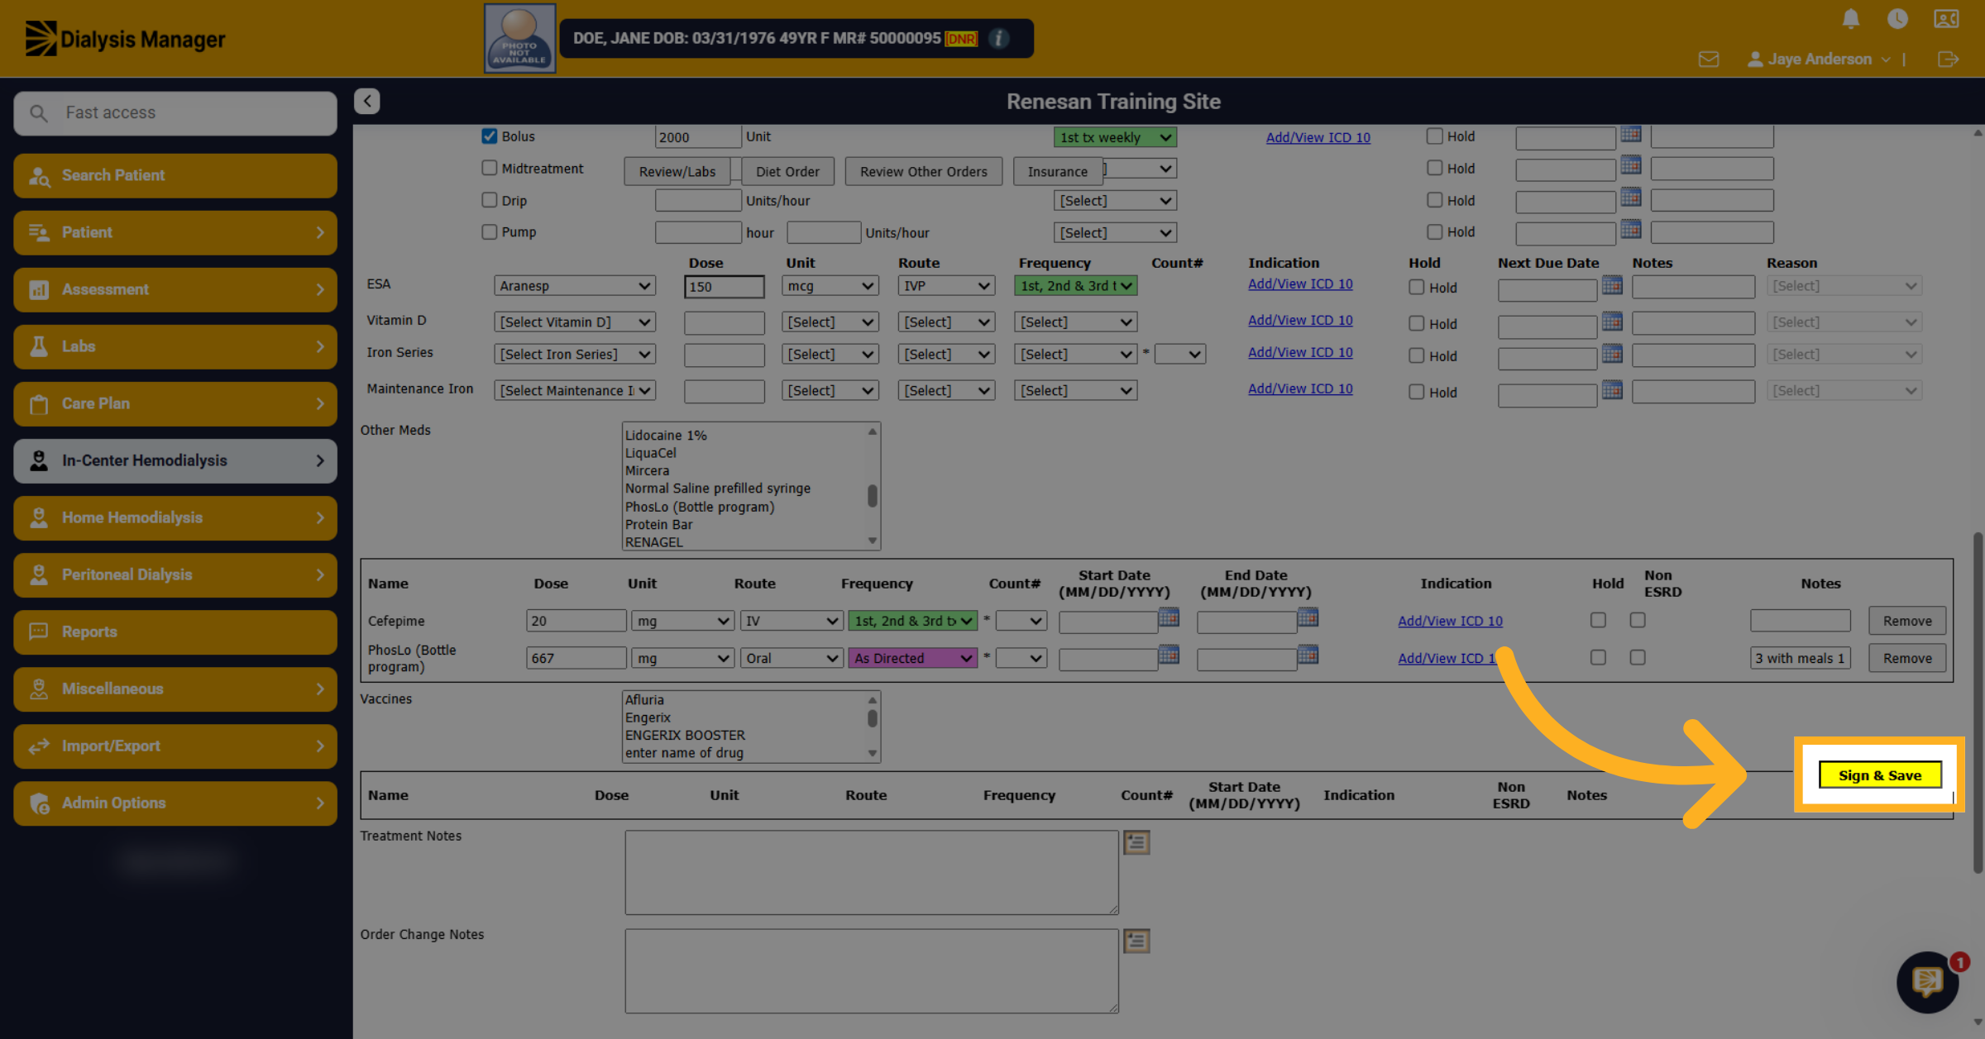
Task: Open the clock history icon in header
Action: (x=1897, y=18)
